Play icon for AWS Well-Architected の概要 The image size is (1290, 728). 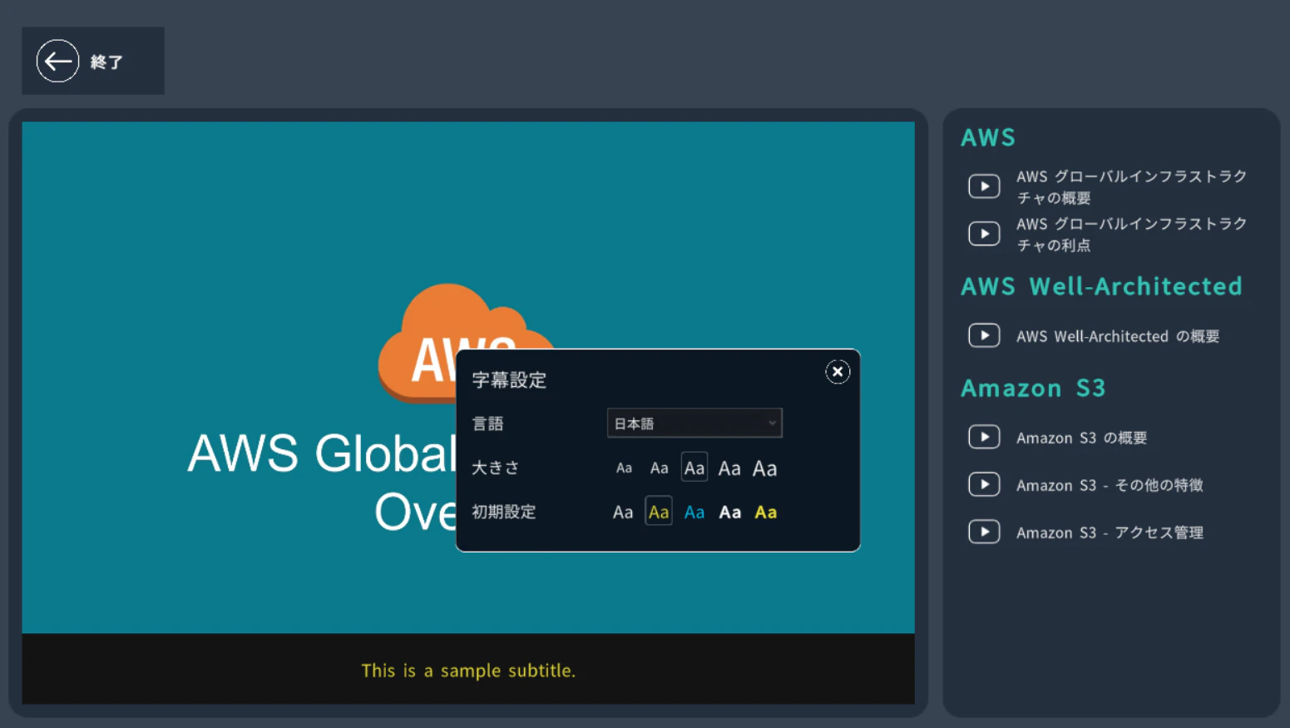(x=984, y=335)
